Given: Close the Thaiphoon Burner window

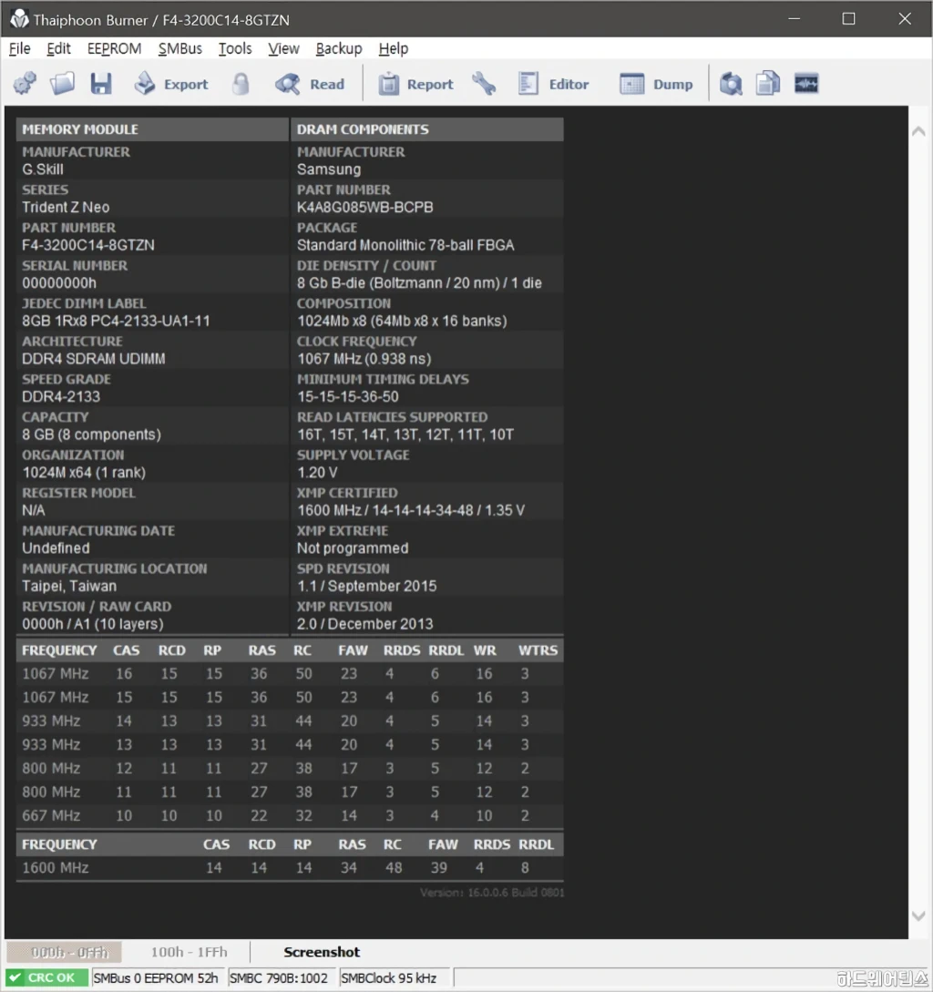Looking at the screenshot, I should tap(905, 18).
